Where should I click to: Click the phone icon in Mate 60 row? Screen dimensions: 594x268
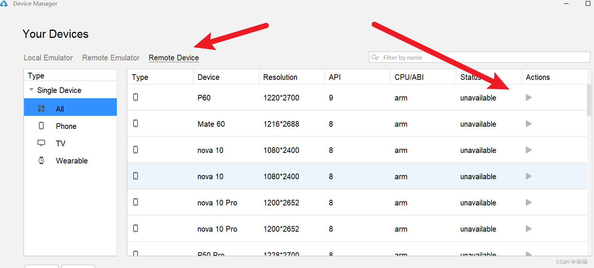[136, 123]
